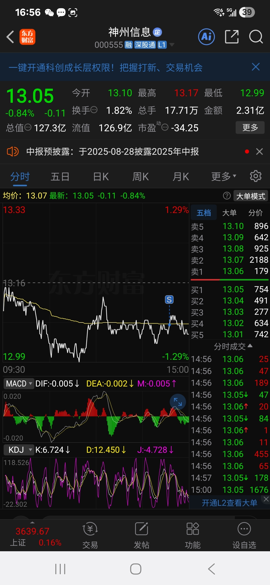This screenshot has width=270, height=585.
Task: Tap the blue S signal marker on chart
Action: [x=169, y=299]
